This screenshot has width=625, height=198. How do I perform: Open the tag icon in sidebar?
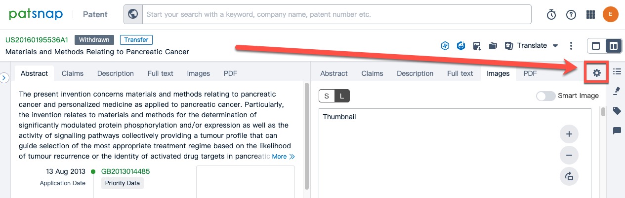(617, 111)
